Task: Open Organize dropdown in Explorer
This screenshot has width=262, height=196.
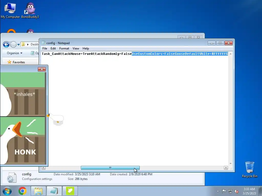Action: pos(15,53)
